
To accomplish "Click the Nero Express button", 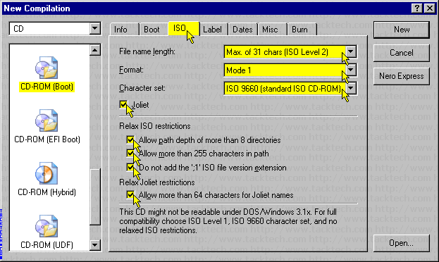I will tap(401, 76).
